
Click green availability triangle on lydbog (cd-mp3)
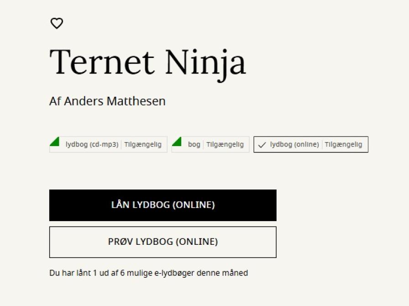[x=54, y=142]
